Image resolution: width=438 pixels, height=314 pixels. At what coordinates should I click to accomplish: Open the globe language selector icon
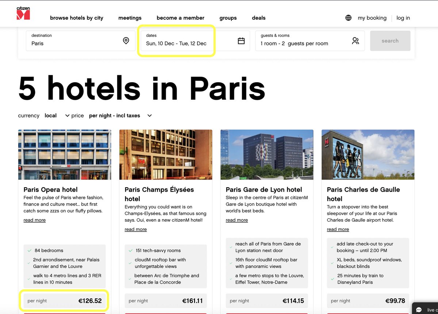coord(348,18)
